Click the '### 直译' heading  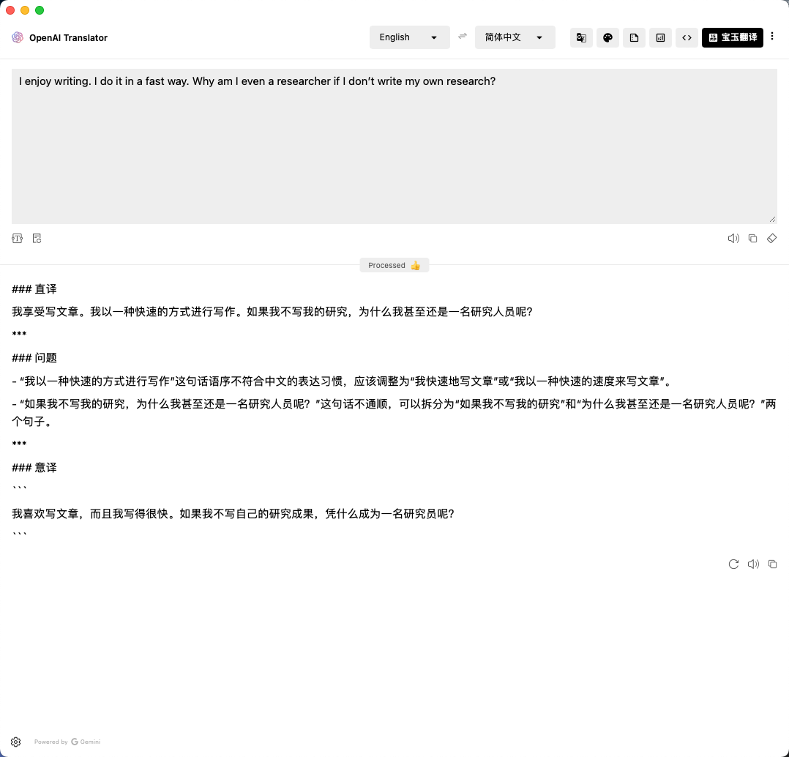34,289
